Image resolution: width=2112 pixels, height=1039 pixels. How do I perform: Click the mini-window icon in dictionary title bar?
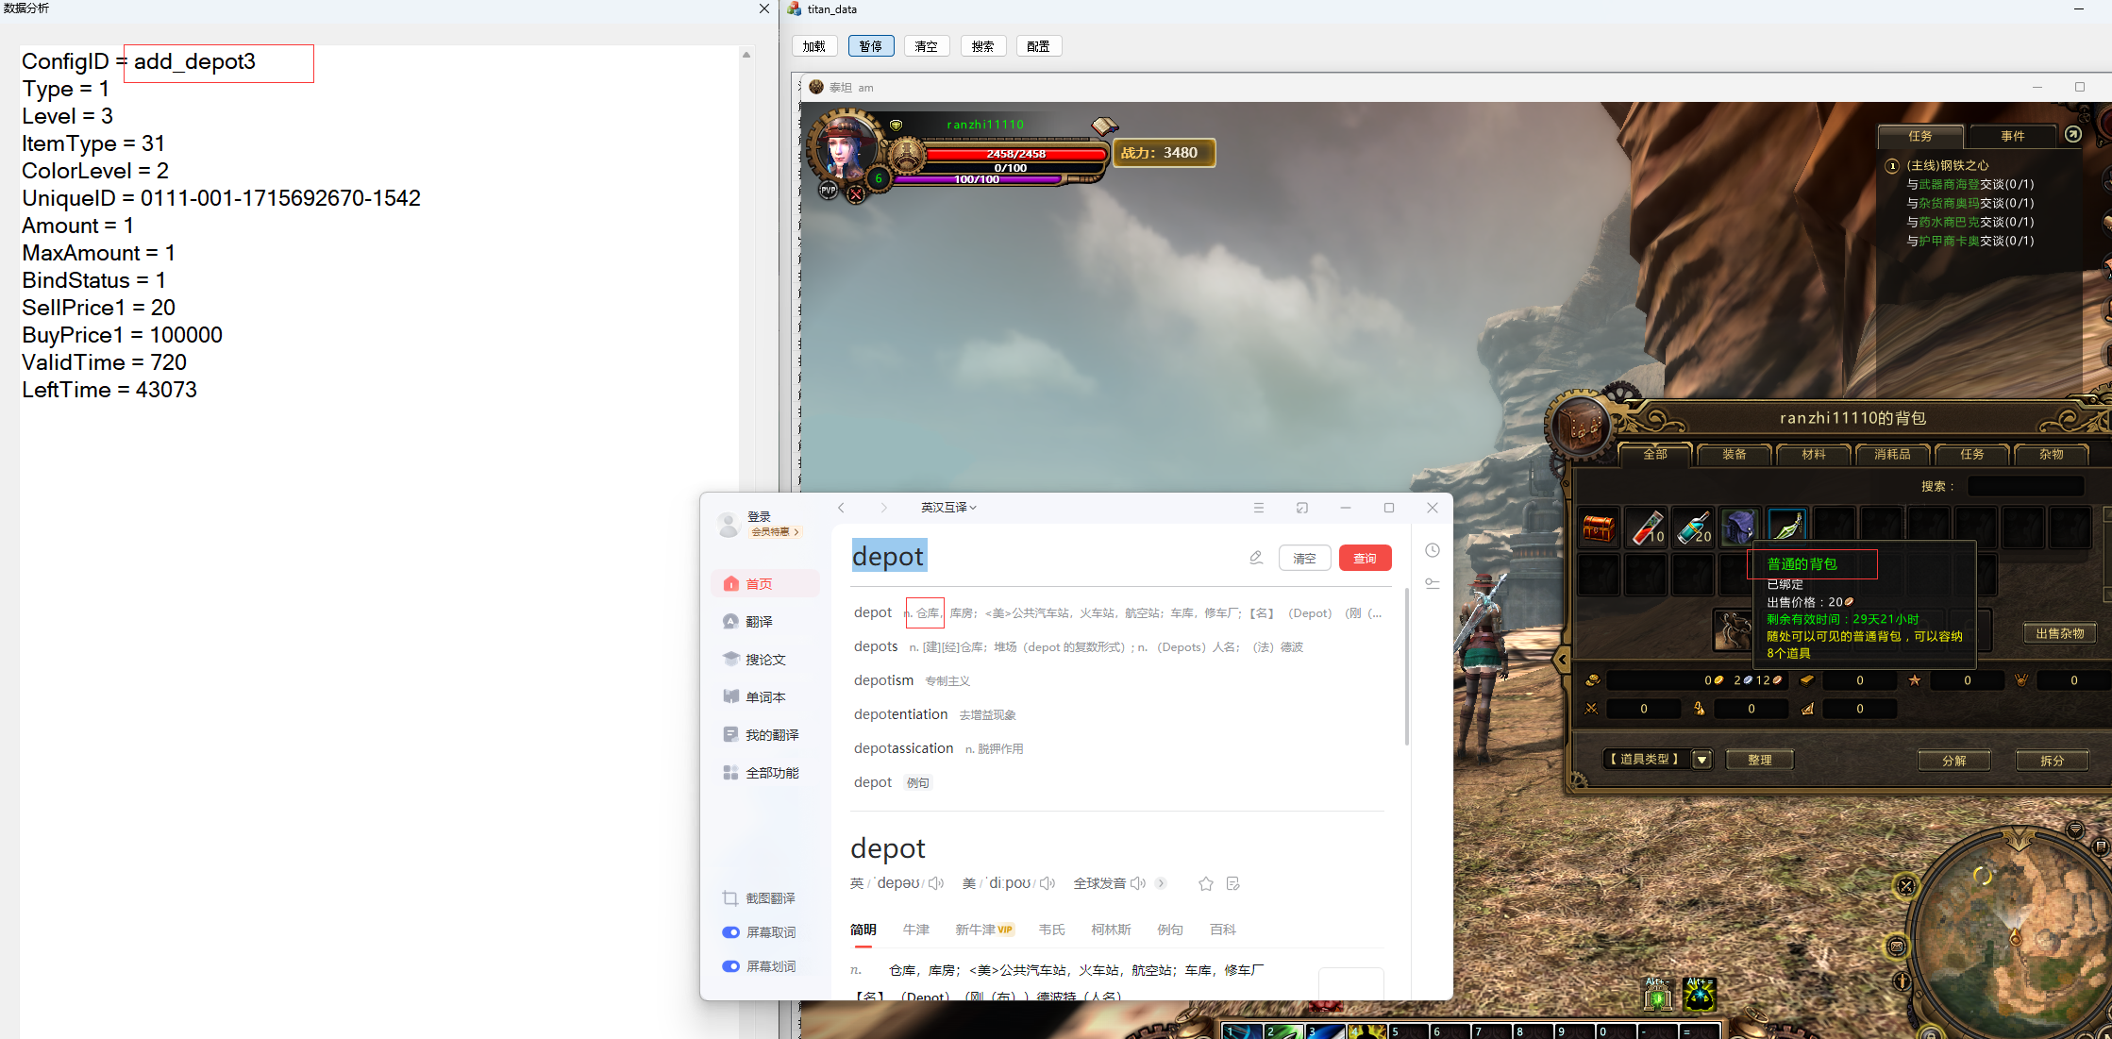click(1302, 508)
